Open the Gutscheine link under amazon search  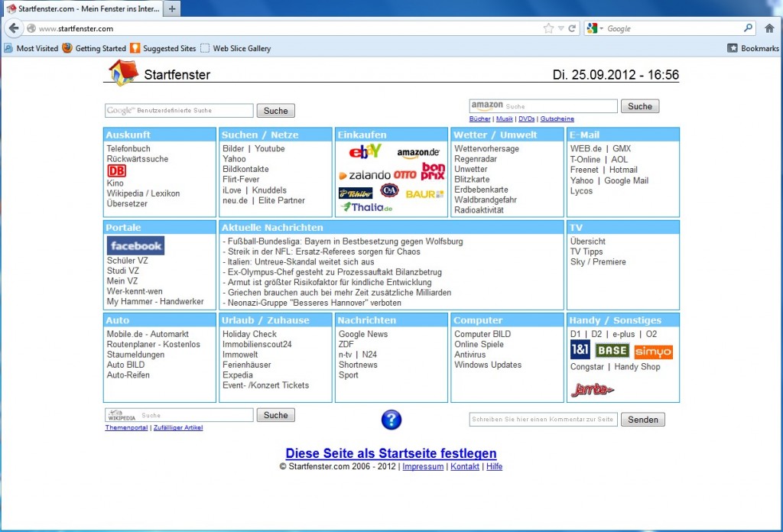coord(557,118)
